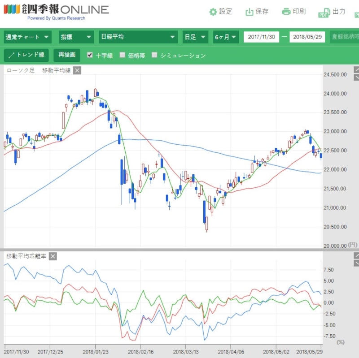Click the 設定 settings gear icon

[x=213, y=12]
